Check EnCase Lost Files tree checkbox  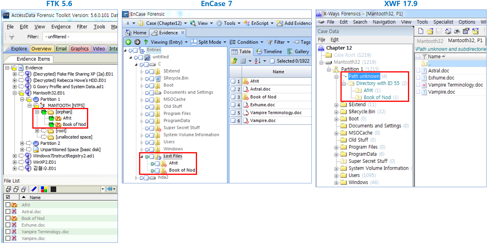point(152,156)
